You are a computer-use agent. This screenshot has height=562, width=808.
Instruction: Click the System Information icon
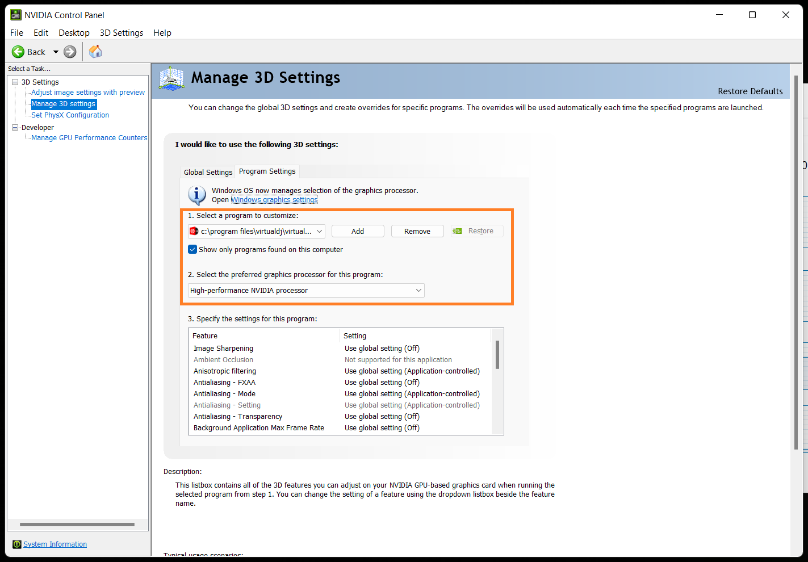pos(17,544)
